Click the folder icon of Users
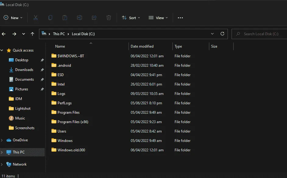The height and width of the screenshot is (178, 287). coord(54,131)
